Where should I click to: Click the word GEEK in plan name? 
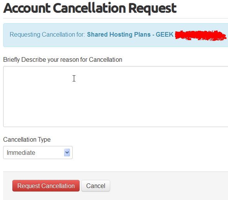(165, 35)
